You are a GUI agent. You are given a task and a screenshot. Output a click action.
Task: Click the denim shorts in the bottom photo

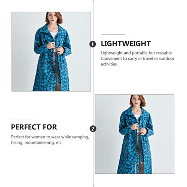click(139, 143)
